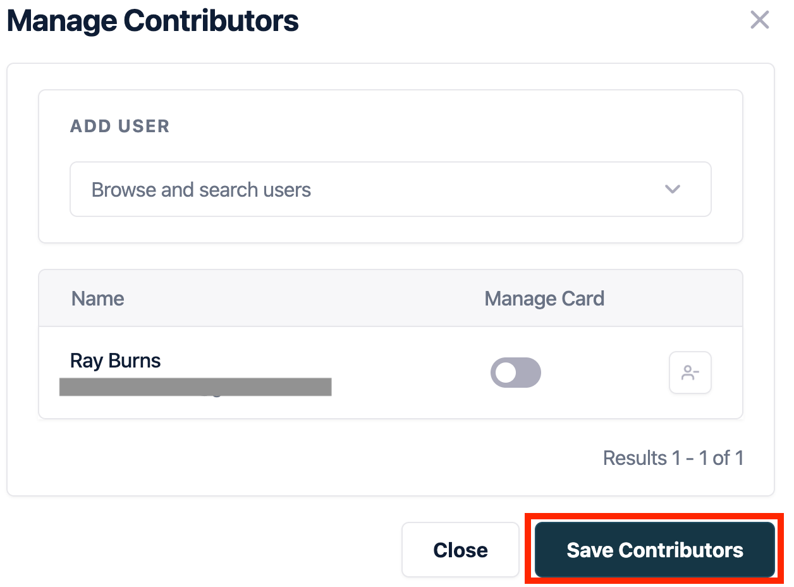Click the Results 1 - 1 of 1 text

coord(673,458)
